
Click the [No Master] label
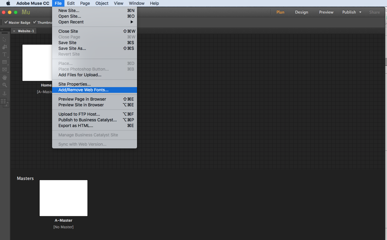tap(64, 227)
